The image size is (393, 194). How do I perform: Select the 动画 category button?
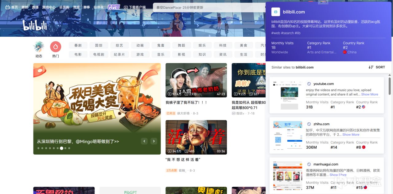140,45
